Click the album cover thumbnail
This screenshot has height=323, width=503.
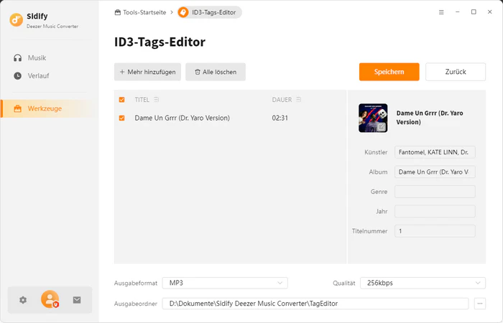[373, 118]
